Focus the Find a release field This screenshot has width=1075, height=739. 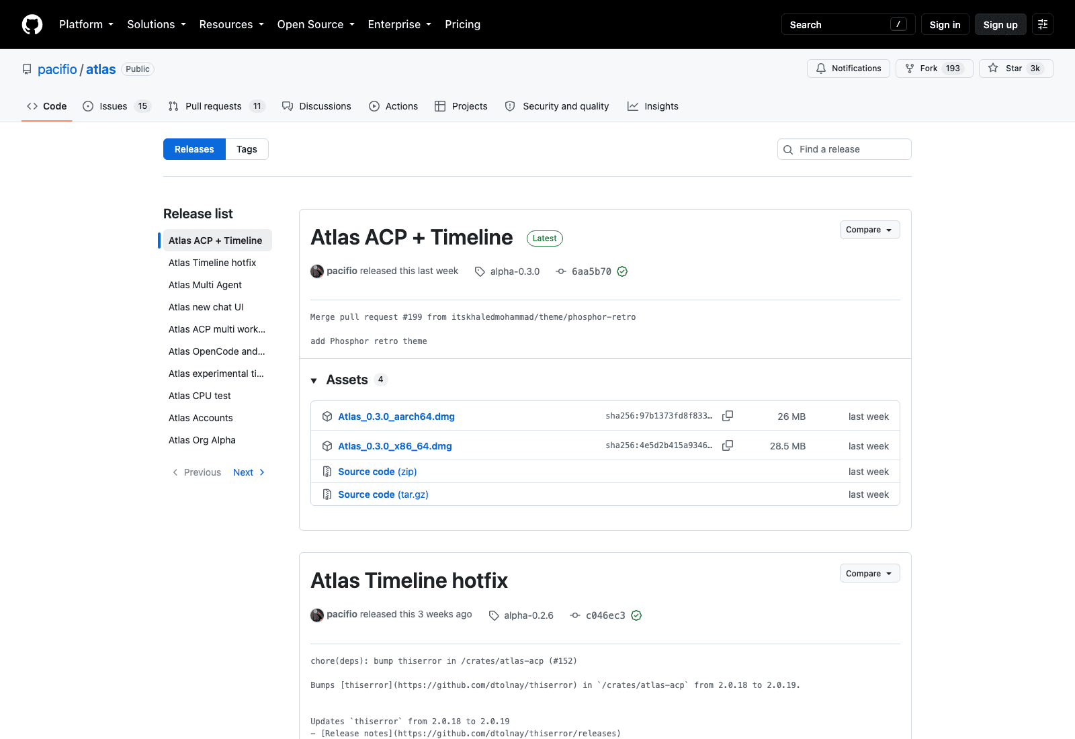(x=844, y=149)
